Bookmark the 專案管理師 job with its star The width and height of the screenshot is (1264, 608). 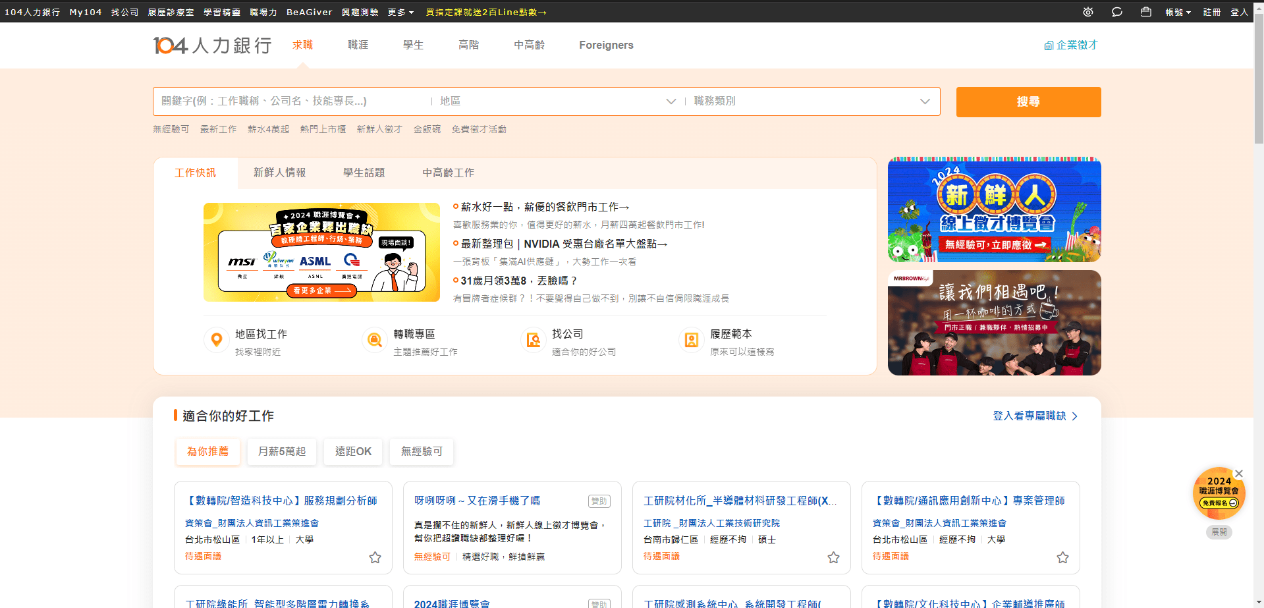(x=1062, y=557)
